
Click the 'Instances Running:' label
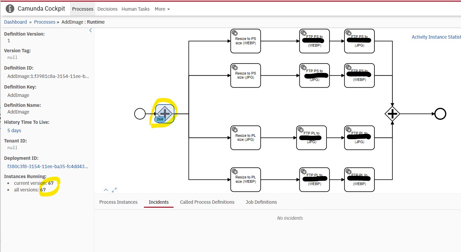tap(25, 176)
